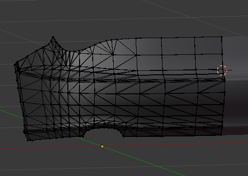Screen dimensions: 248x176
Task: Select the large quad face in the mesh's top-right corner
Action: (208, 45)
